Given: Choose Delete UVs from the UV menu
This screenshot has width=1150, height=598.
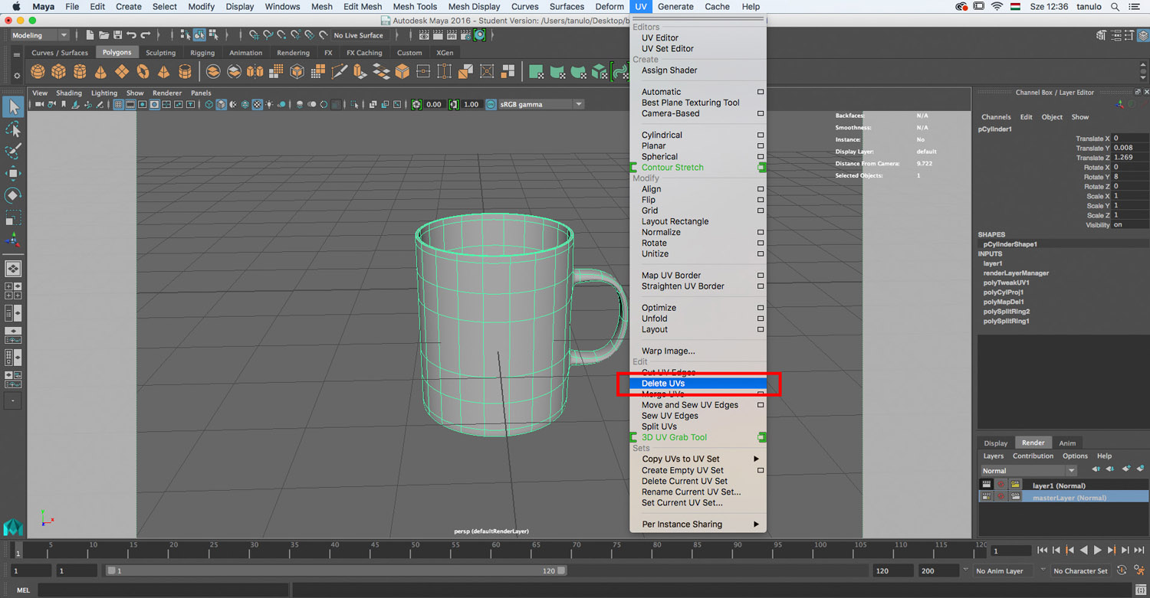Looking at the screenshot, I should pyautogui.click(x=663, y=384).
